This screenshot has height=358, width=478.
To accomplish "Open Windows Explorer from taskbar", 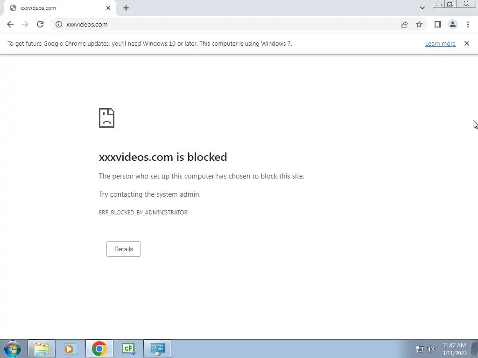I will pos(42,349).
